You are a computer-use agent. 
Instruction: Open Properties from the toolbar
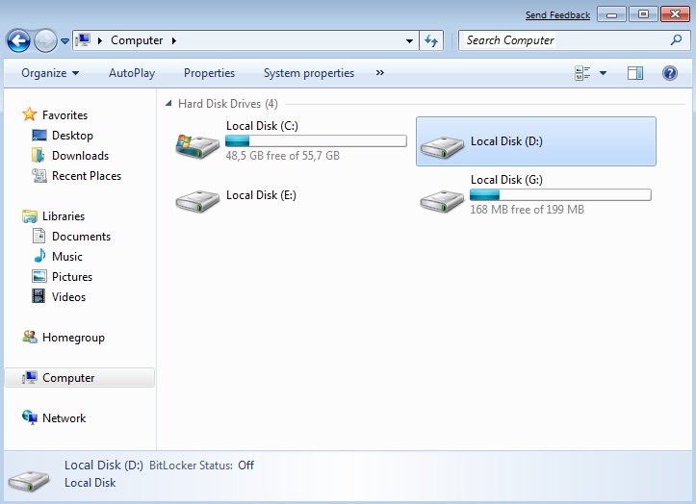pos(209,73)
